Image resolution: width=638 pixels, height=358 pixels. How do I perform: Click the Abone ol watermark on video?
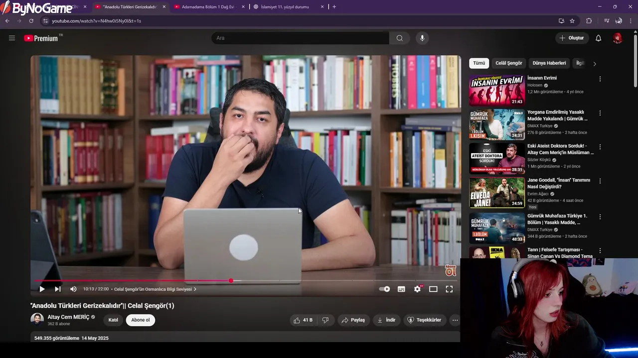(451, 270)
